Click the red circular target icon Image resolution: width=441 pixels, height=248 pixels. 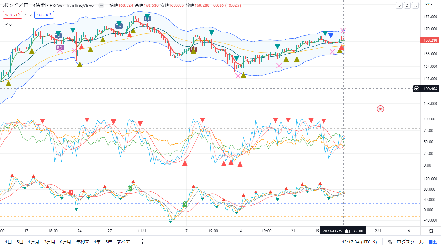click(x=380, y=109)
